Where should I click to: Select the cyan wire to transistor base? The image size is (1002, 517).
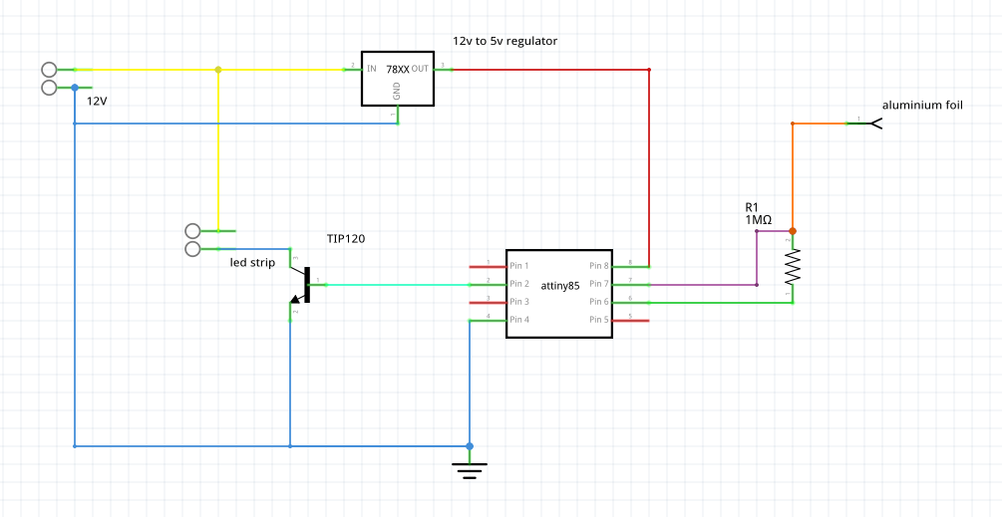pyautogui.click(x=399, y=284)
